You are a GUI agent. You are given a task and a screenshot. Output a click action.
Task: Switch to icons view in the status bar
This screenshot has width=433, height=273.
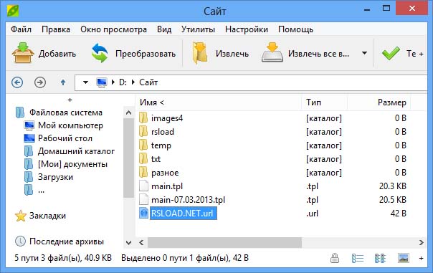pyautogui.click(x=380, y=259)
